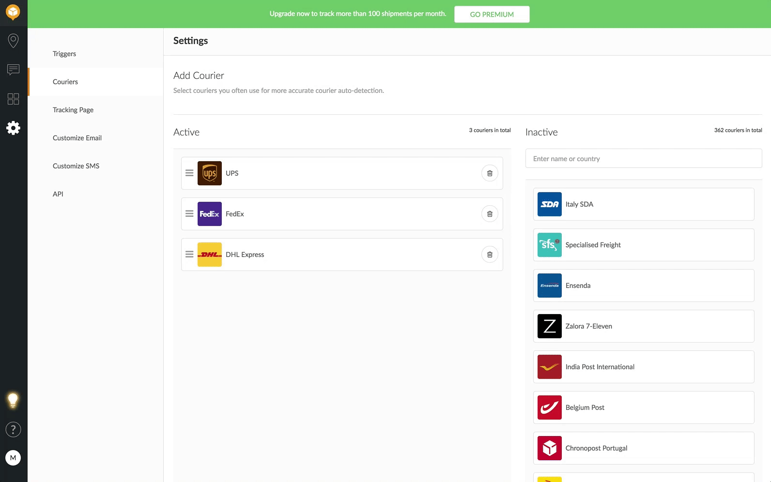This screenshot has height=482, width=771.
Task: Click the drag handle for UPS
Action: pyautogui.click(x=189, y=173)
